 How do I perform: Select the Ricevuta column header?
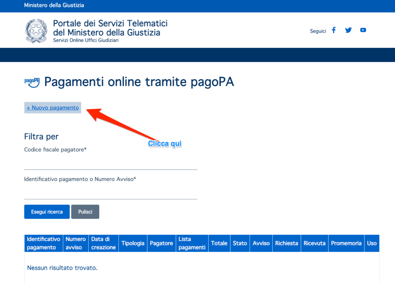tap(314, 243)
